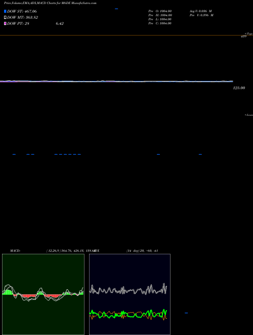Click the MACD (12,26,9) parameter values
The height and width of the screenshot is (335, 253).
[70, 251]
